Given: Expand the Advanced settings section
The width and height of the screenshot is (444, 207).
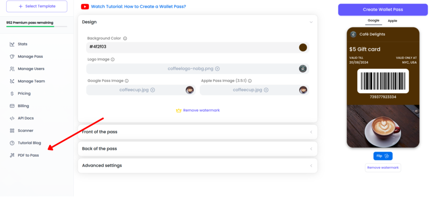Looking at the screenshot, I should [311, 165].
